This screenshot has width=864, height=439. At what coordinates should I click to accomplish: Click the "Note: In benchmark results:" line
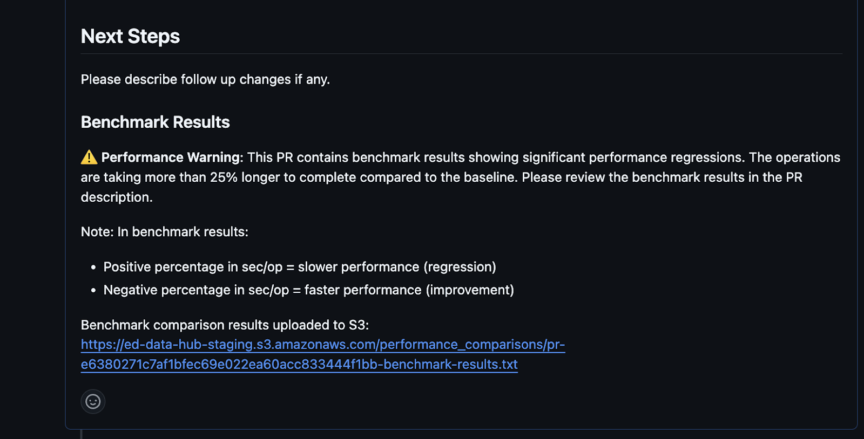click(164, 232)
